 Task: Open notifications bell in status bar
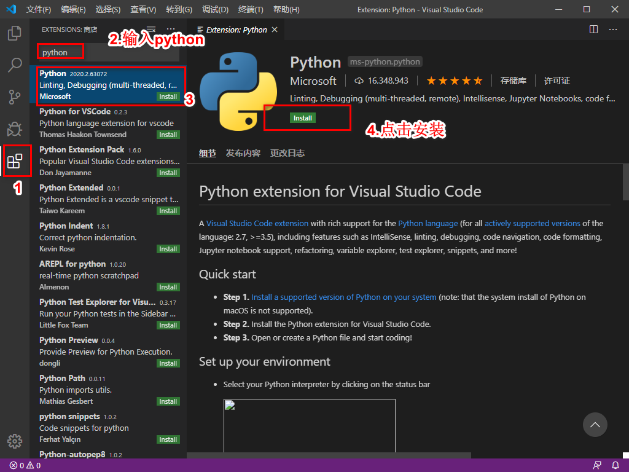tap(615, 465)
